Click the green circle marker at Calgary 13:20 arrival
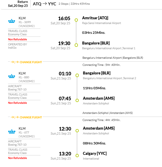The width and height of the screenshot is (162, 167). point(77,155)
